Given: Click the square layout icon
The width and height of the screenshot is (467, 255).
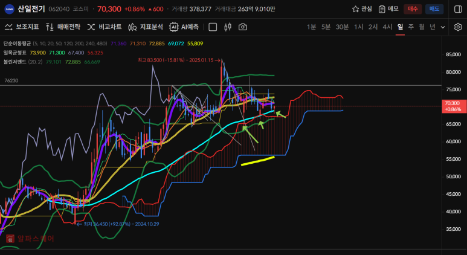Looking at the screenshot, I should click(213, 27).
